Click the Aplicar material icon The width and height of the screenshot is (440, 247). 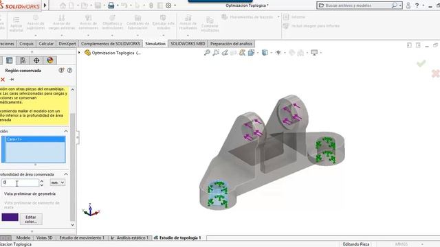pyautogui.click(x=16, y=19)
